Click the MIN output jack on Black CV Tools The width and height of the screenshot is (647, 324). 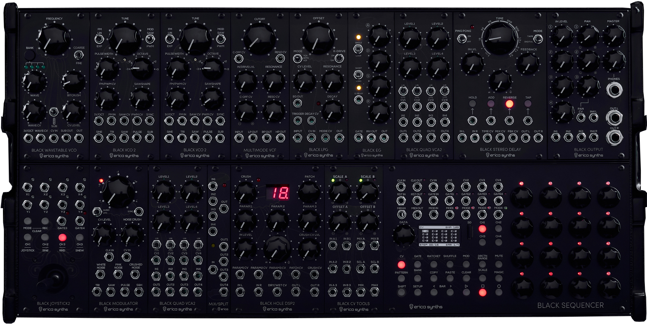(x=361, y=292)
